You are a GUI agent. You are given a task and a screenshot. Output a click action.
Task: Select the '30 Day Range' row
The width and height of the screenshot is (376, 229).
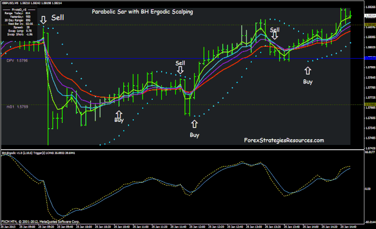pos(17,20)
